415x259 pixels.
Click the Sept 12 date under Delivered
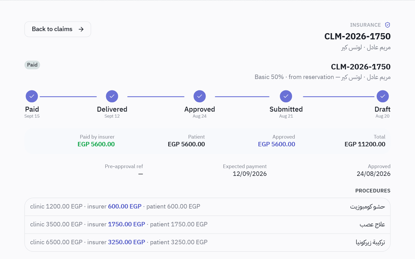pyautogui.click(x=112, y=116)
